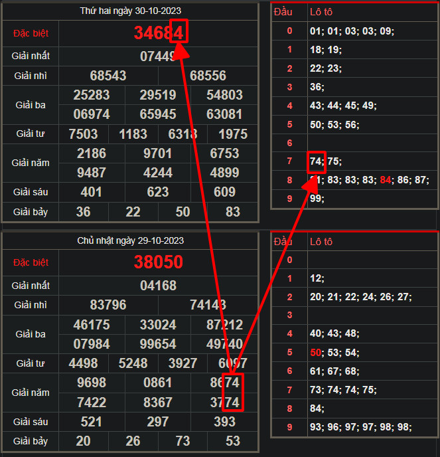Click Giải nhất number 04168
Viewport: 440px width, 457px height.
[158, 286]
